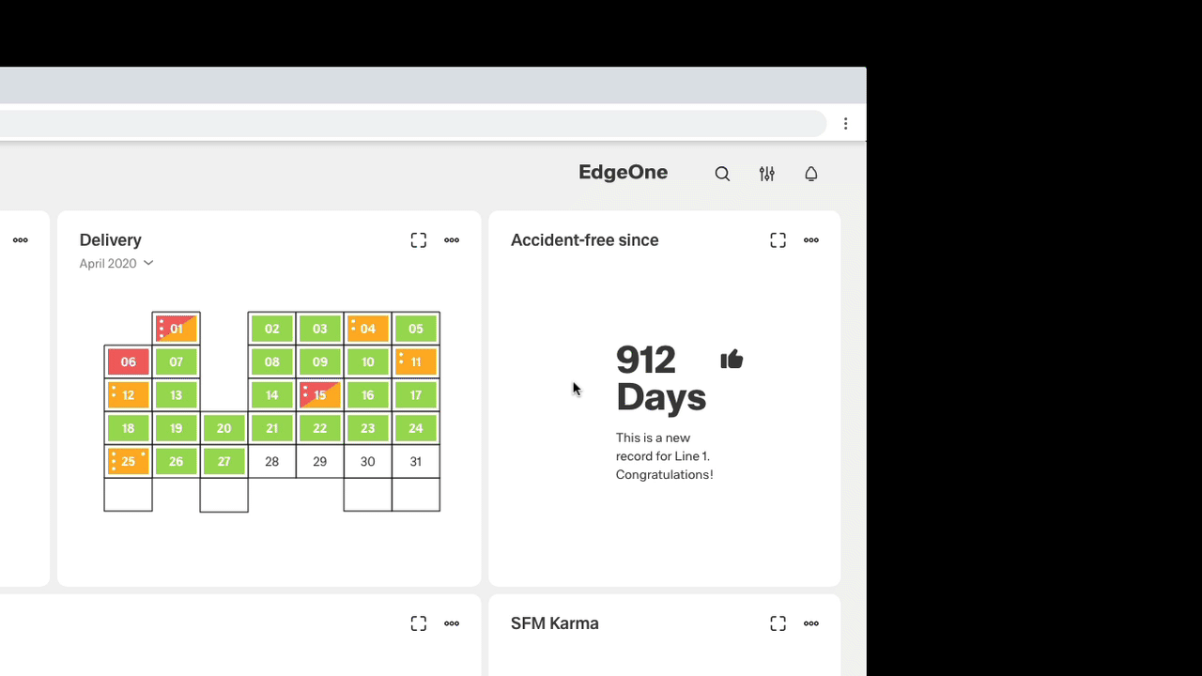Open notifications bell icon
Screen dimensions: 1202x676
coord(811,174)
